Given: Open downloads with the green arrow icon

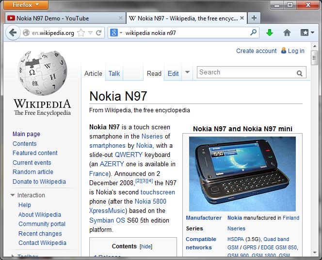Looking at the screenshot, I should click(270, 33).
